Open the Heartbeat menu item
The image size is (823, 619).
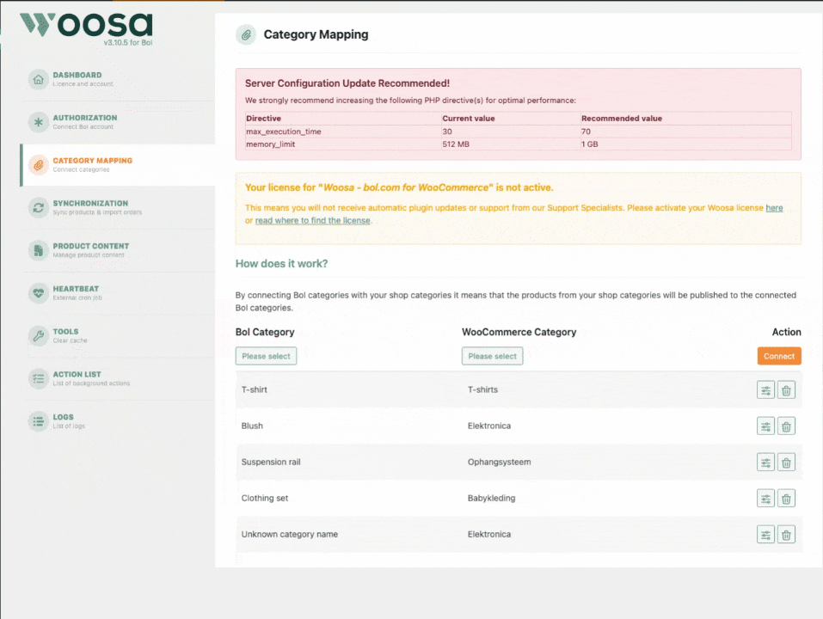[x=118, y=293]
